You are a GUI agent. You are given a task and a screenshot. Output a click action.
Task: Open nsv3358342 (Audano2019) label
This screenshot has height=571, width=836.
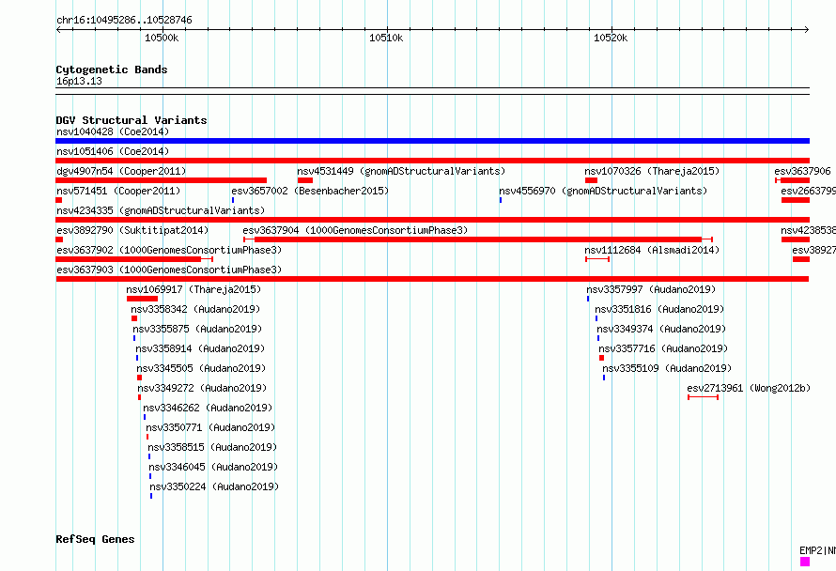pos(195,309)
